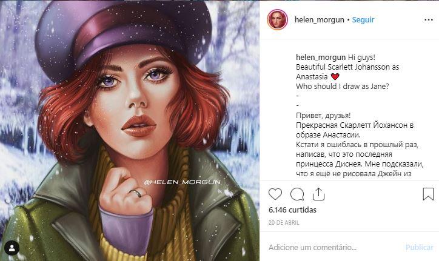
Task: Click the Russian 'Привет, друзья!' caption line
Action: coord(323,116)
